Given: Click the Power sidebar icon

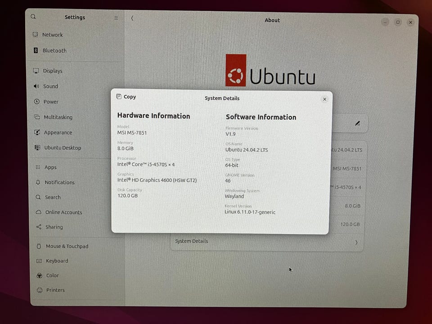Looking at the screenshot, I should [x=36, y=101].
